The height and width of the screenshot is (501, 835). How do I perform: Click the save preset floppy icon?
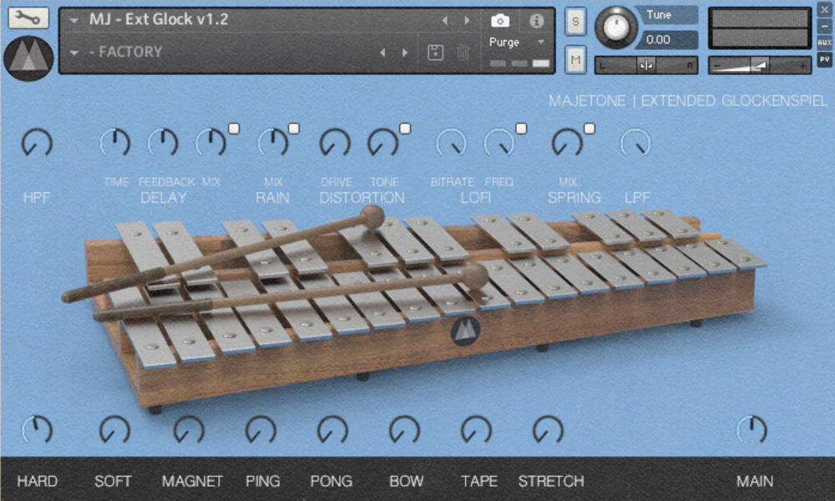435,52
